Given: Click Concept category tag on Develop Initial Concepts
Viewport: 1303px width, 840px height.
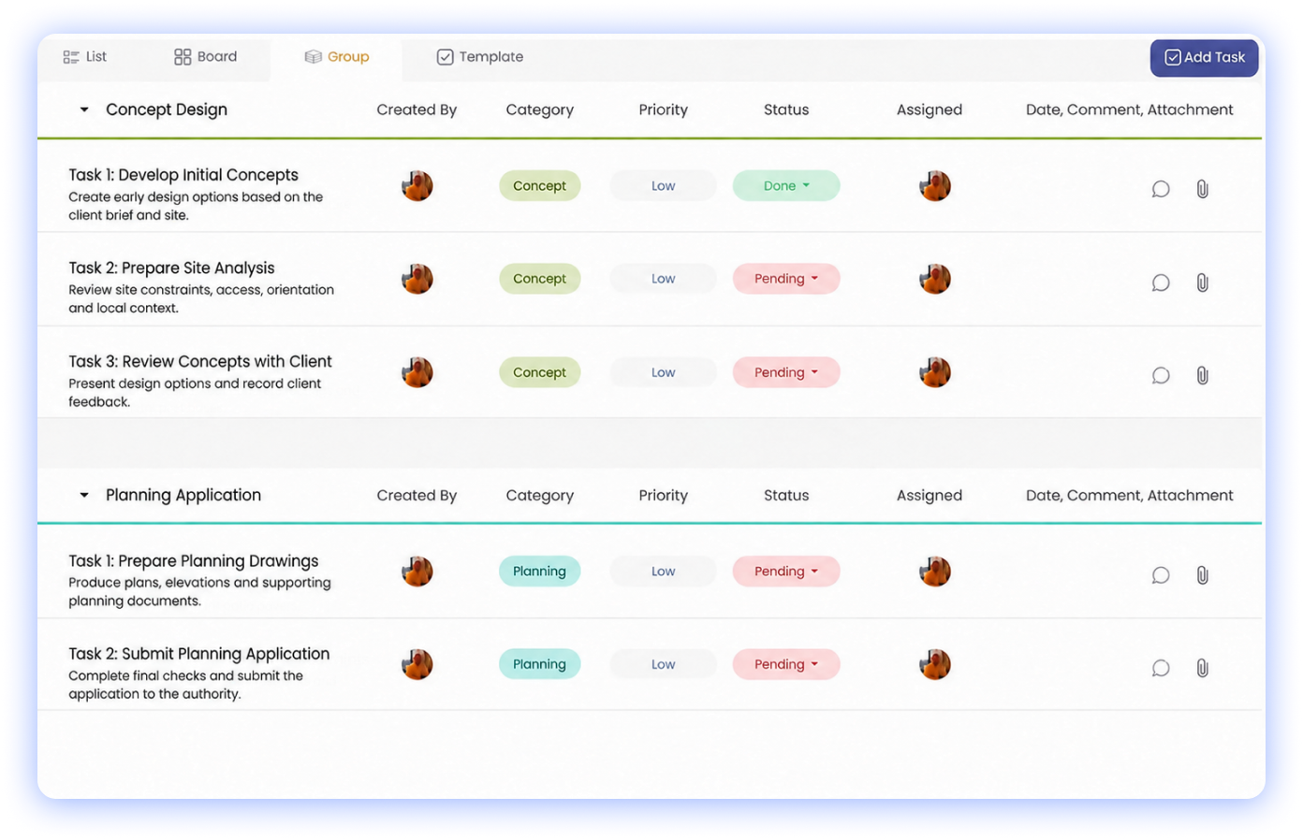Looking at the screenshot, I should [x=539, y=185].
